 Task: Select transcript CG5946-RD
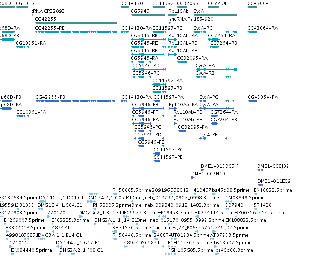pyautogui.click(x=146, y=66)
